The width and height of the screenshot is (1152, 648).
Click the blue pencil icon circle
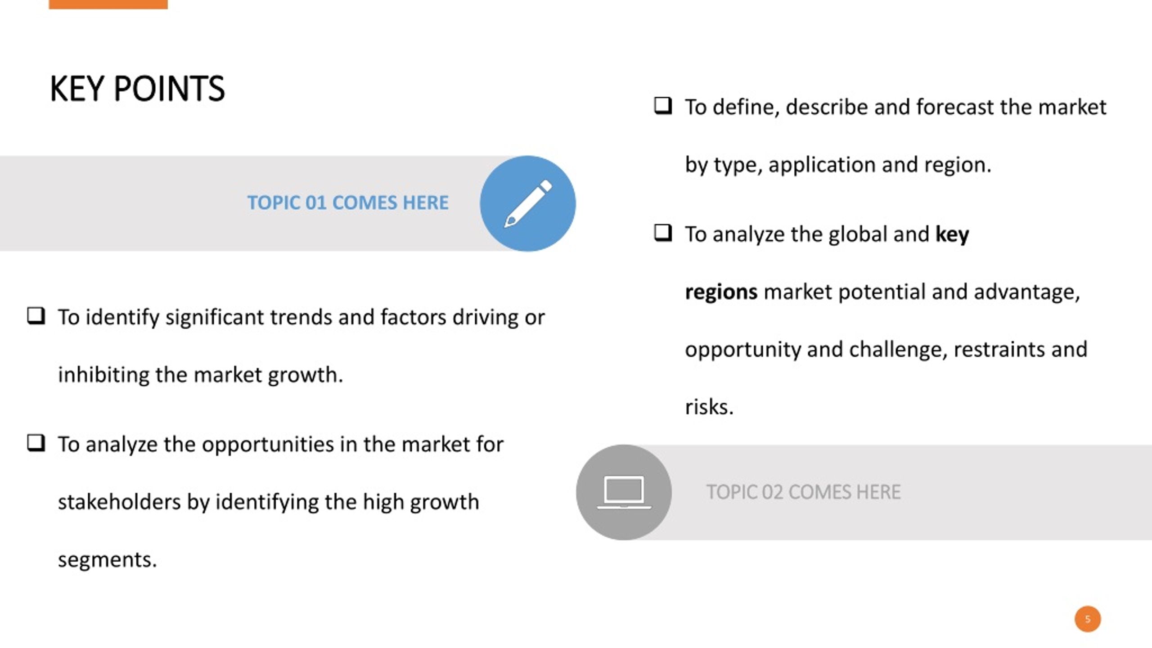click(x=527, y=203)
